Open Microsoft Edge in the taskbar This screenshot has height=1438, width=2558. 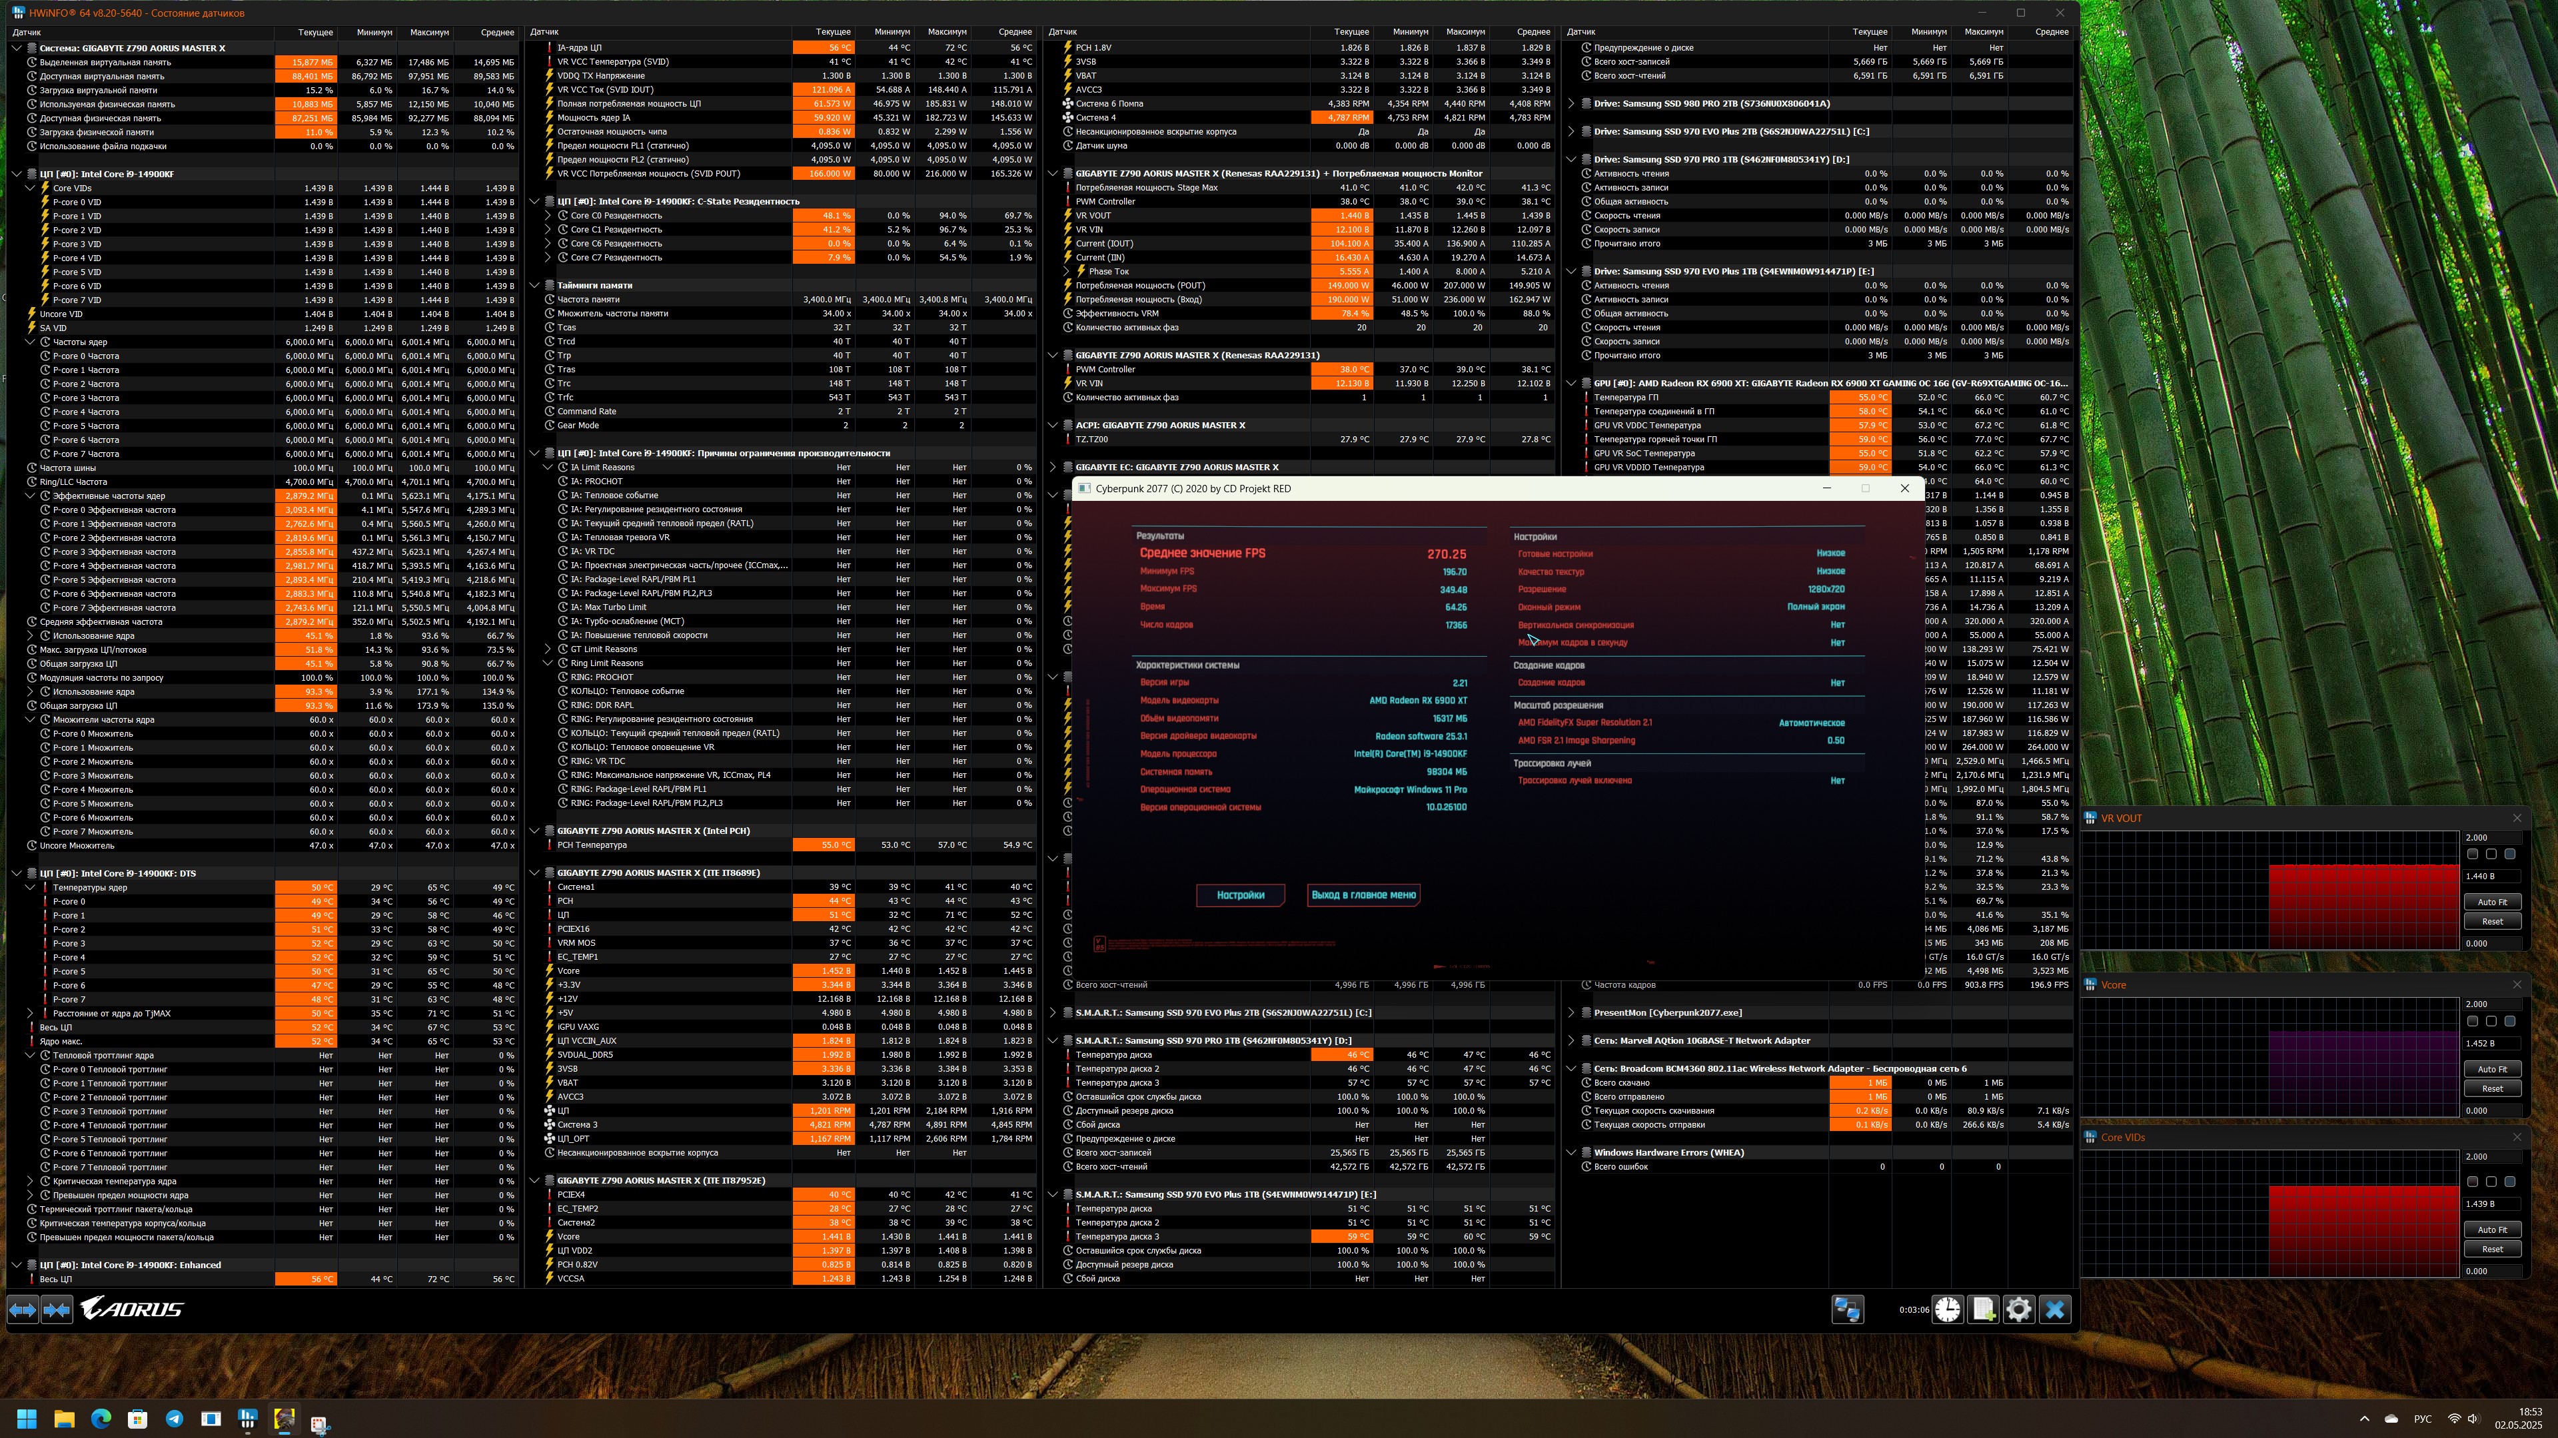point(101,1418)
